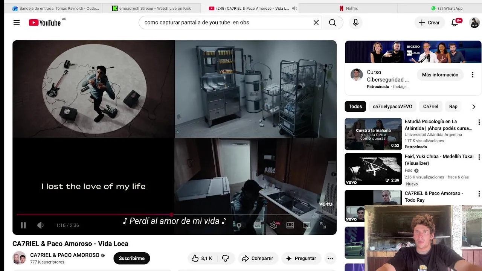The image size is (482, 271).
Task: Open options for Medellín Takai video
Action: point(479,157)
